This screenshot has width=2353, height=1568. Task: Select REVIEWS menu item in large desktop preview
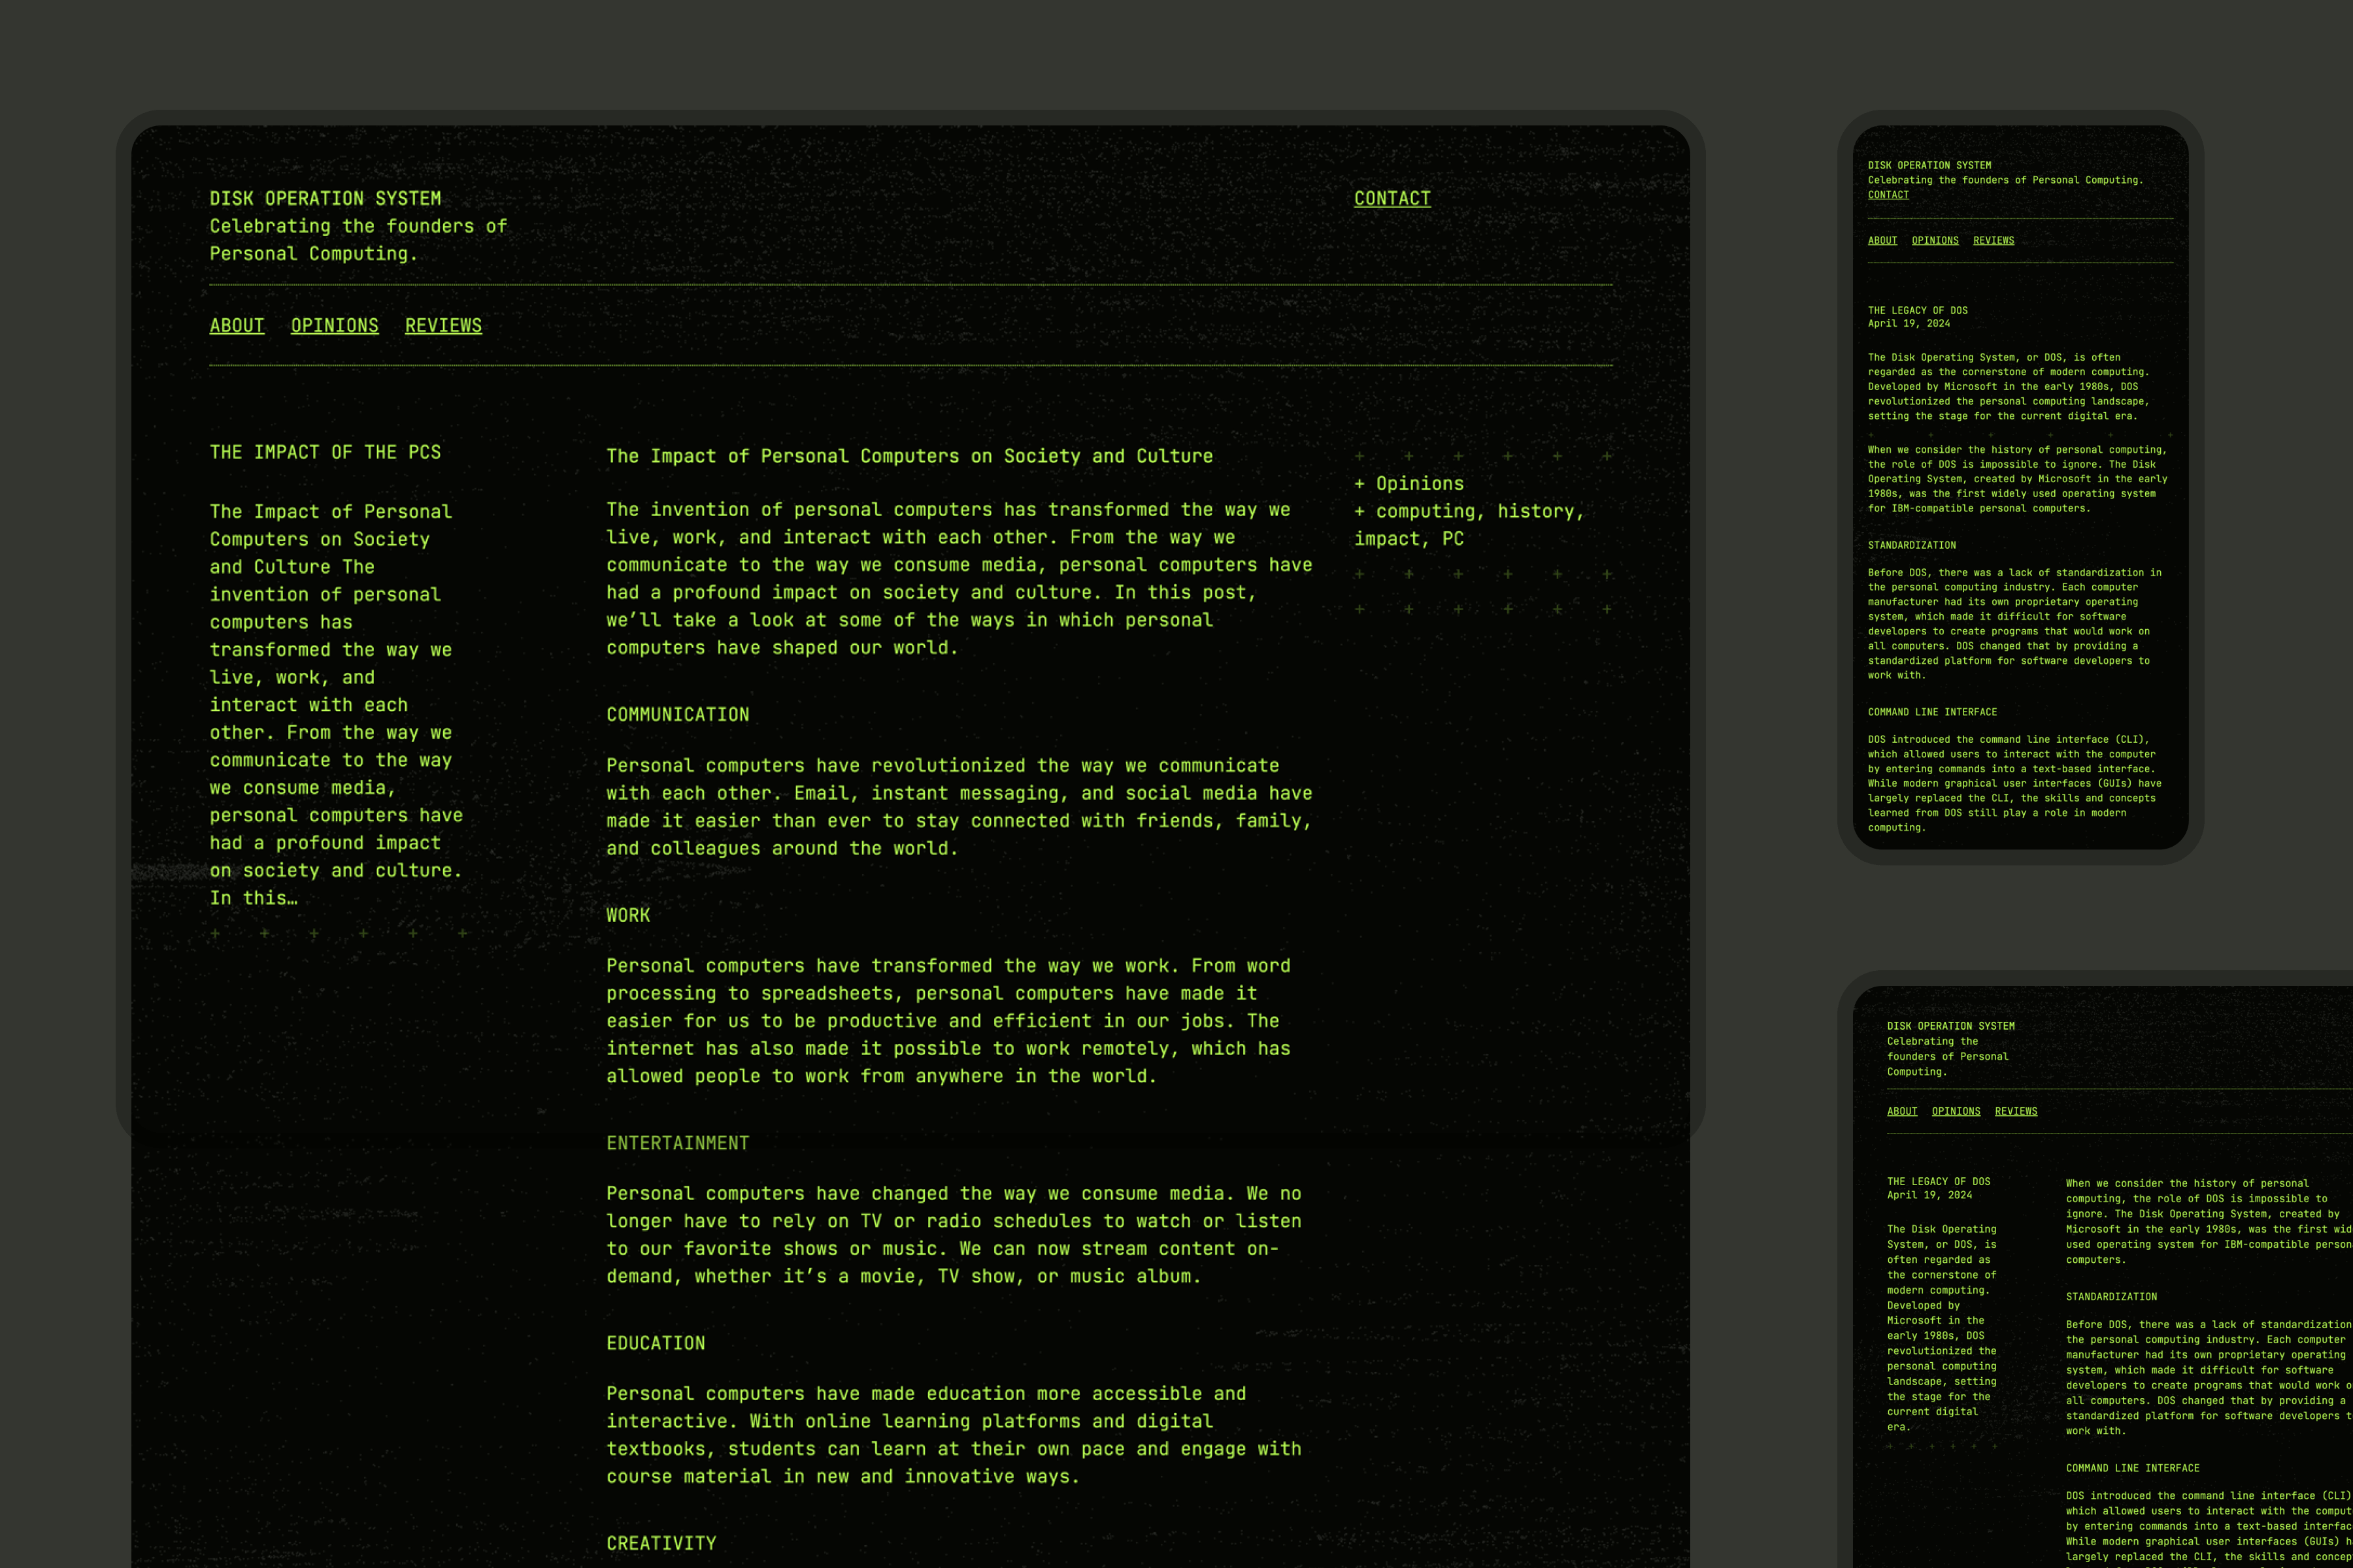443,326
